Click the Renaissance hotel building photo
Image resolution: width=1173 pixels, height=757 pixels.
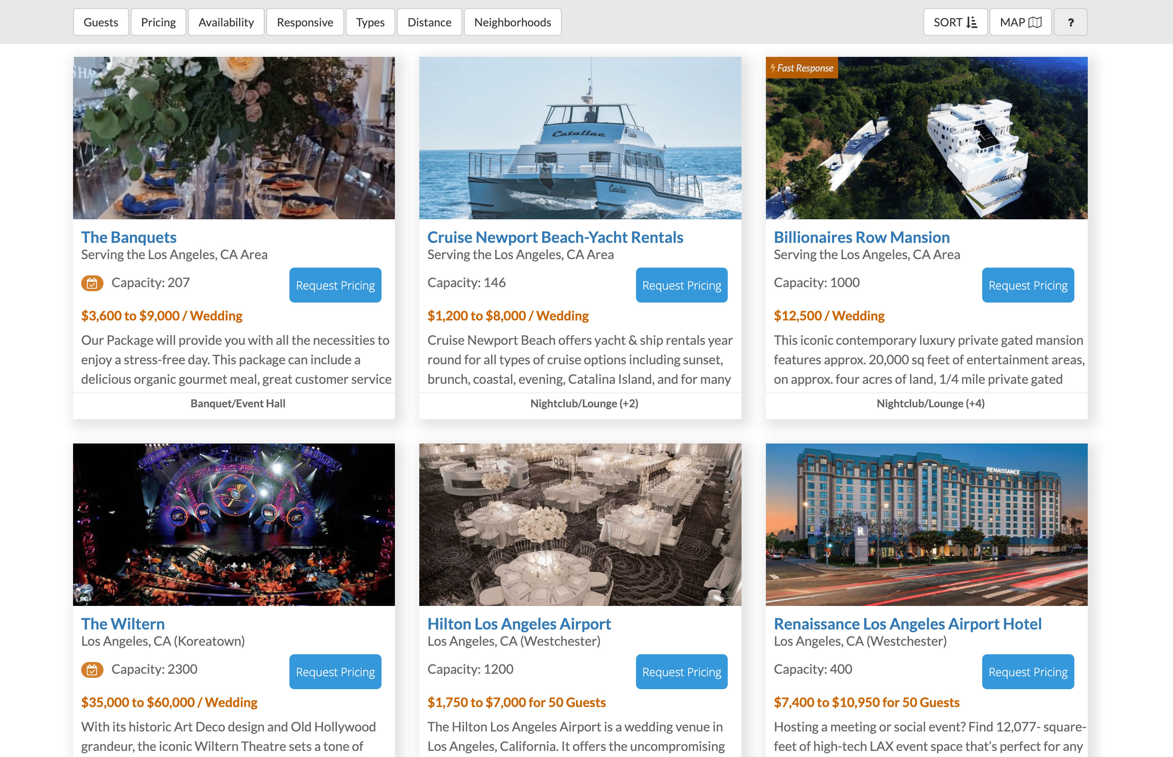click(926, 524)
